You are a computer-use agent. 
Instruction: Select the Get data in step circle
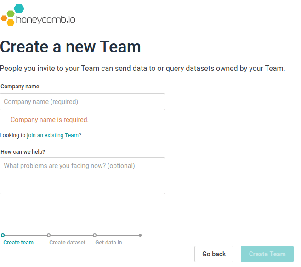[x=95, y=235]
